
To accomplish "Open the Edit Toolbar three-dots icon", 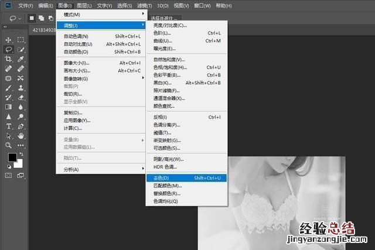I will tap(21, 145).
